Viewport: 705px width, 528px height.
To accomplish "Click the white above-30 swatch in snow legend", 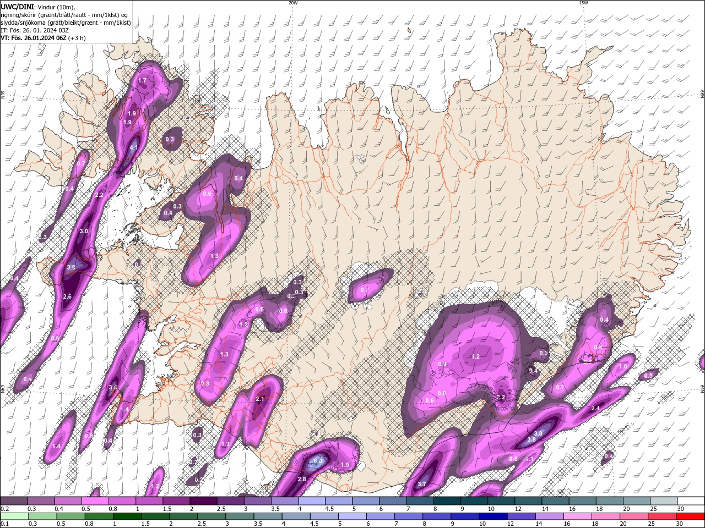I will pyautogui.click(x=691, y=501).
